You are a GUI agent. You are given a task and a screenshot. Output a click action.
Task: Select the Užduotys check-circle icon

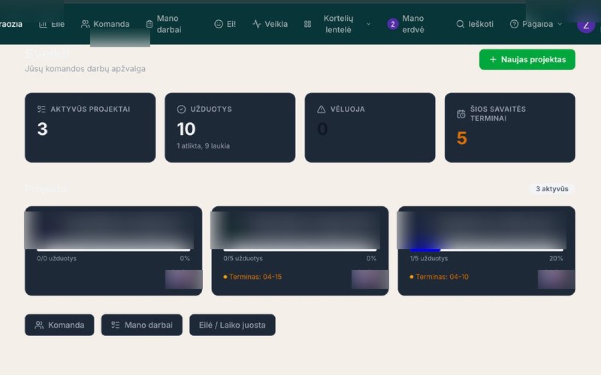[181, 109]
